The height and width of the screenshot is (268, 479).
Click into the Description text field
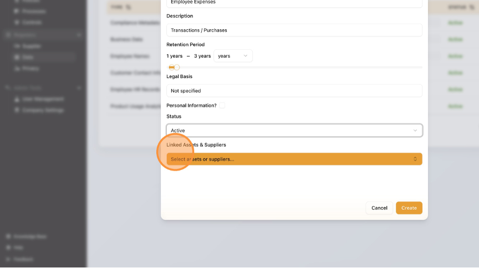(x=294, y=30)
